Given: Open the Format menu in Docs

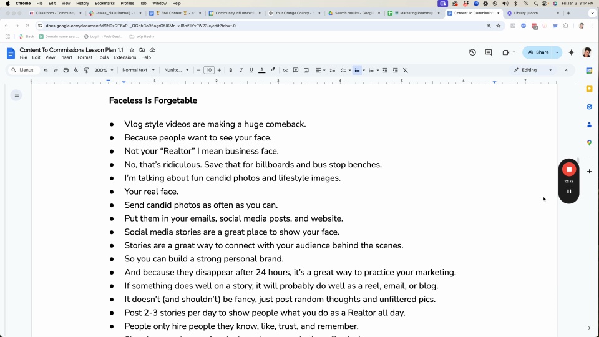Looking at the screenshot, I should (85, 57).
